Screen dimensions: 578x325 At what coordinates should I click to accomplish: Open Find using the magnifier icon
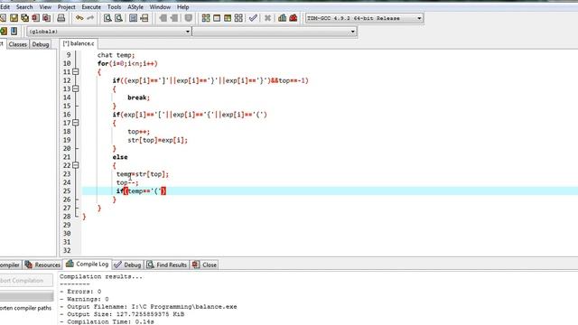(107, 18)
